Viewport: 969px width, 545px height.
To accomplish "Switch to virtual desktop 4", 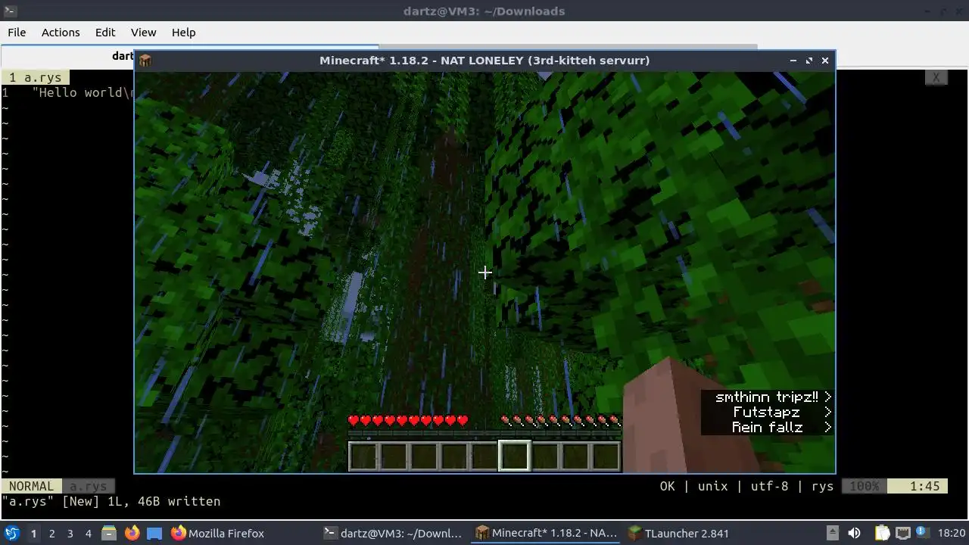I will pyautogui.click(x=88, y=534).
